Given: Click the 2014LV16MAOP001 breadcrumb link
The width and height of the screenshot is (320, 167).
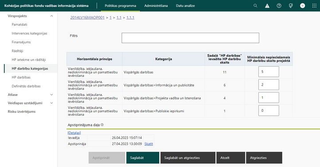Looking at the screenshot, I should click(x=87, y=18).
